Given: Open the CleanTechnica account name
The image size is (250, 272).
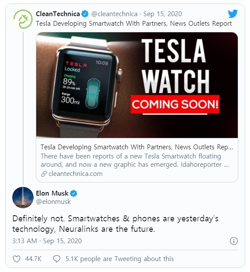Looking at the screenshot, I should tap(58, 14).
